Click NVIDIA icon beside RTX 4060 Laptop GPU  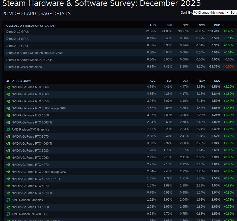[x=8, y=108]
